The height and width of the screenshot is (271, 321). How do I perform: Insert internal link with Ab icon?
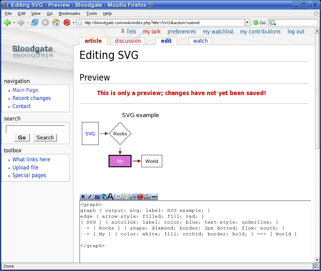tap(97, 197)
